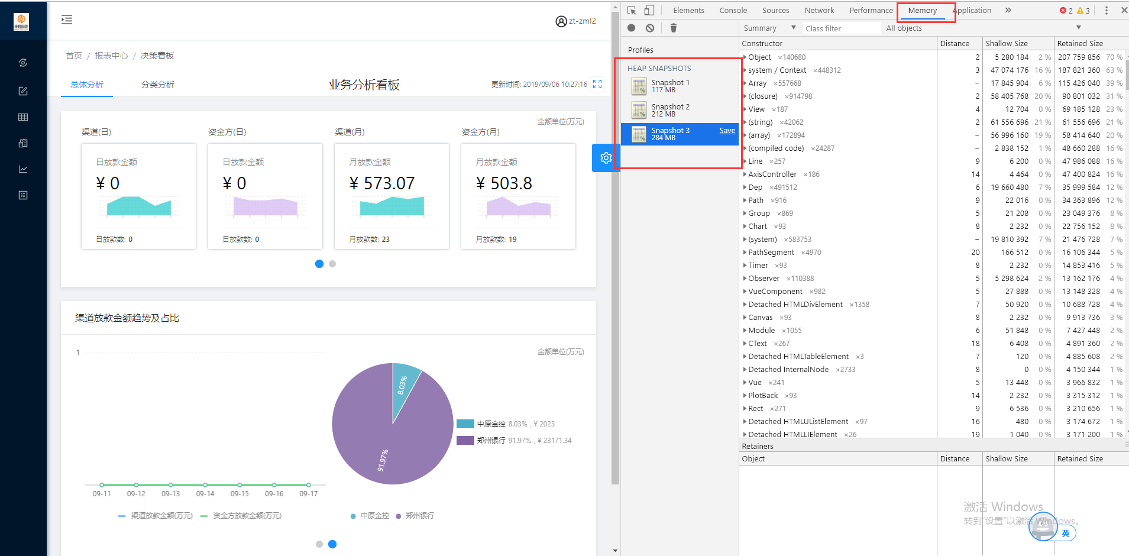Open DevTools customize three-dot menu
Viewport: 1129px width, 556px height.
[1107, 11]
